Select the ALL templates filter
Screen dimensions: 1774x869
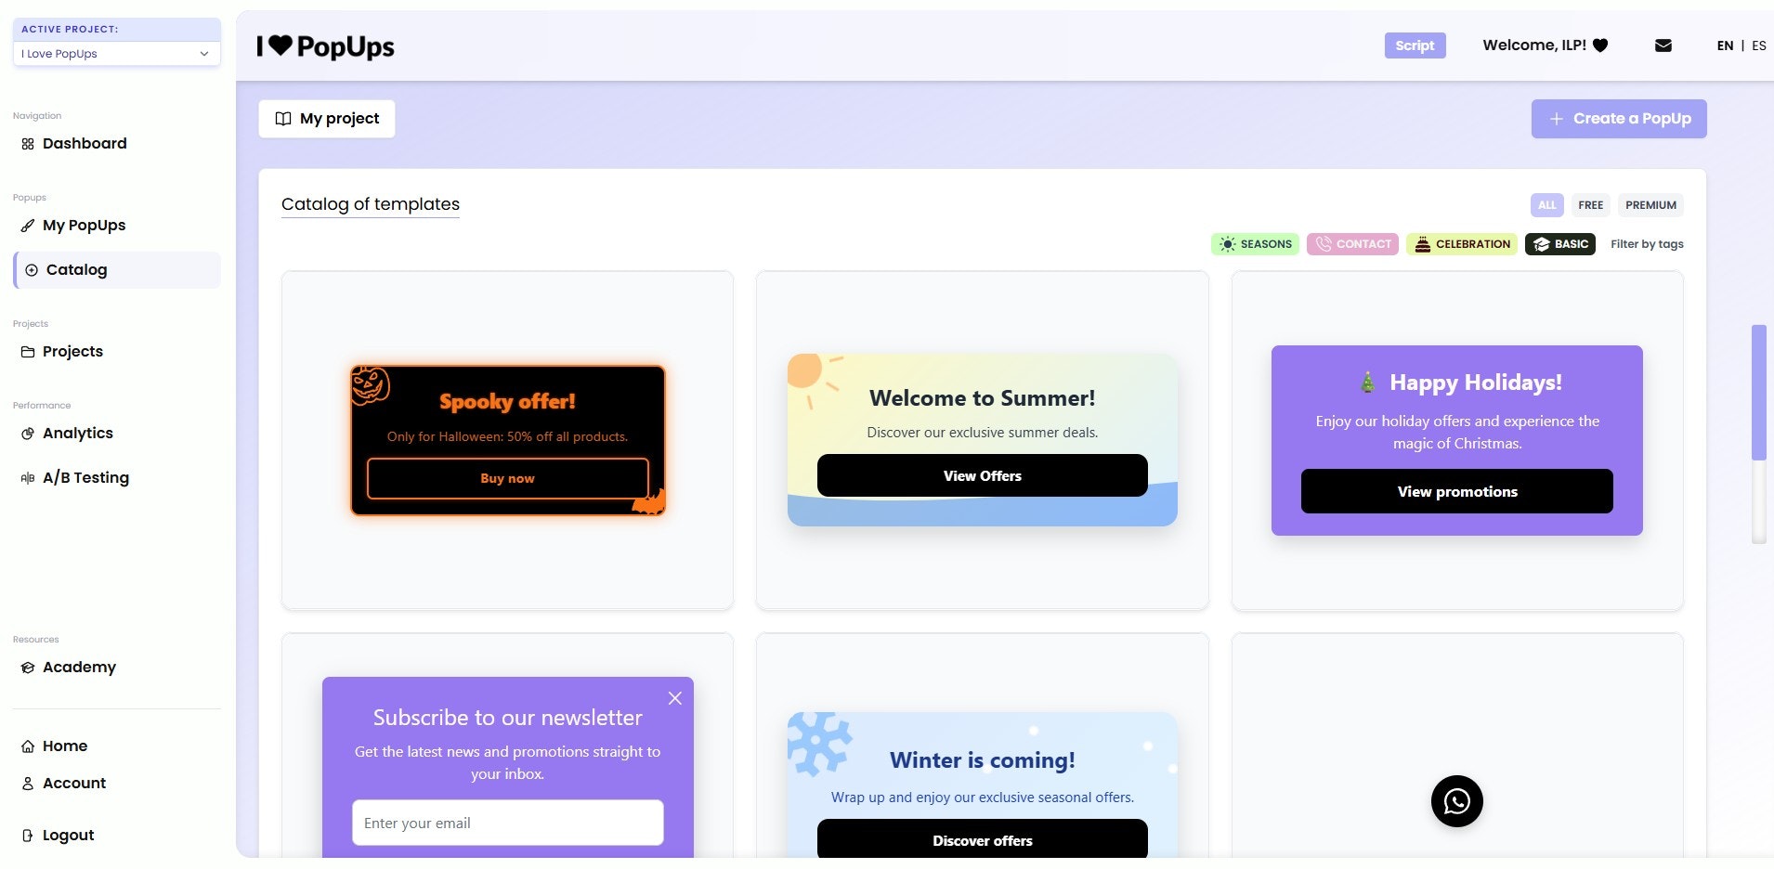tap(1546, 205)
